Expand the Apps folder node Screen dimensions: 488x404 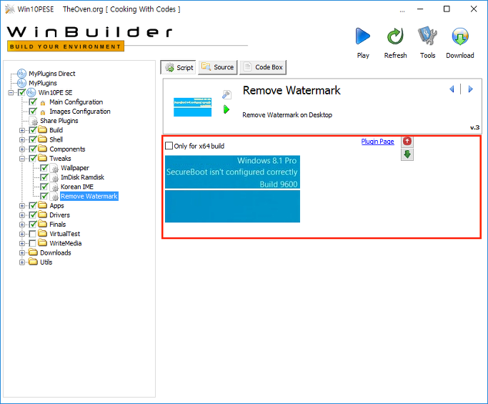click(x=22, y=206)
